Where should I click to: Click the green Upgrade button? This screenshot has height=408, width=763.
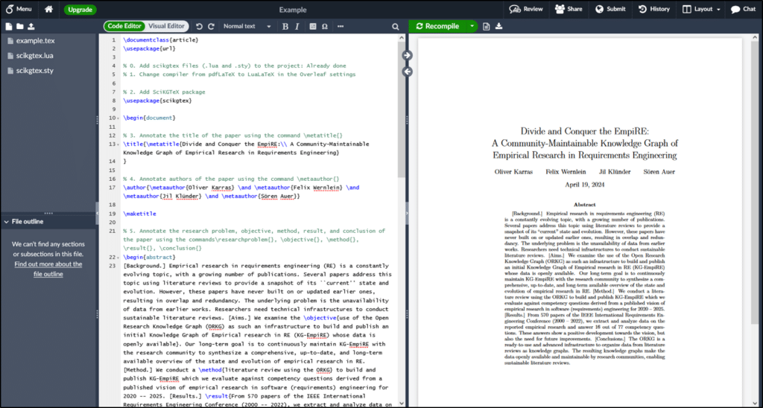click(80, 10)
